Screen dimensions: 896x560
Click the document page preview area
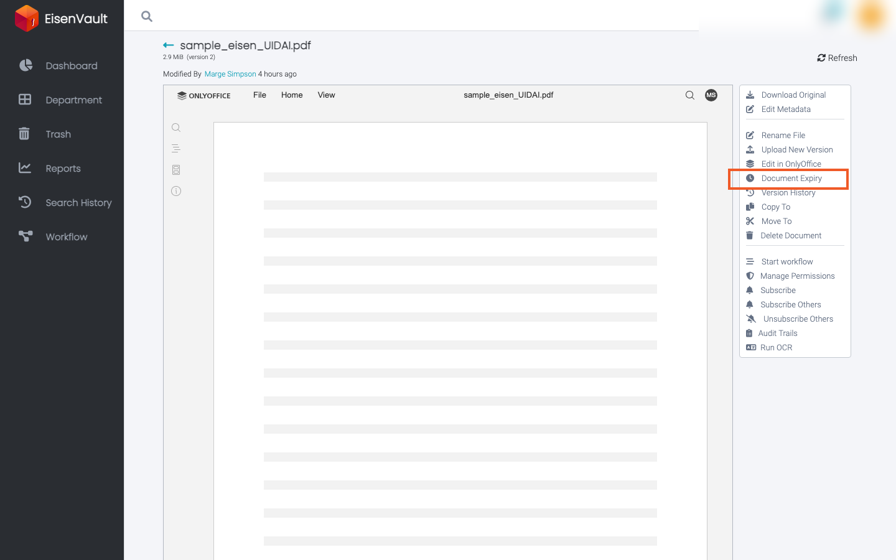[460, 341]
